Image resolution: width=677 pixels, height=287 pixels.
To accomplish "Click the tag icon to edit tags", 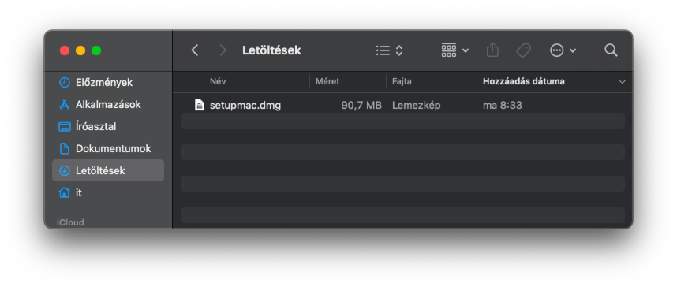I will [x=523, y=50].
